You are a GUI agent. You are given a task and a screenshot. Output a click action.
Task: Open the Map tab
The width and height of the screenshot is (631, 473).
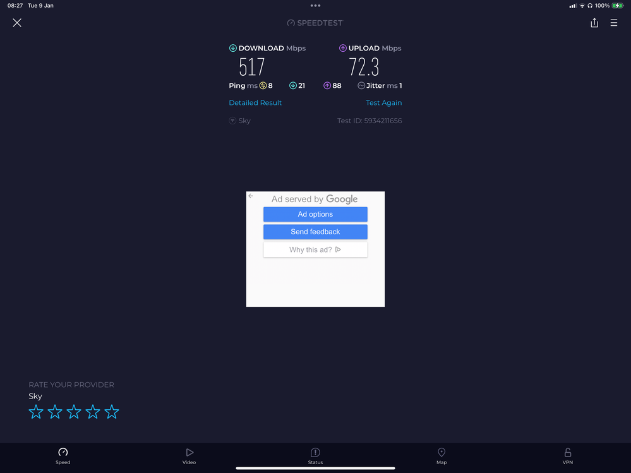[x=442, y=456]
